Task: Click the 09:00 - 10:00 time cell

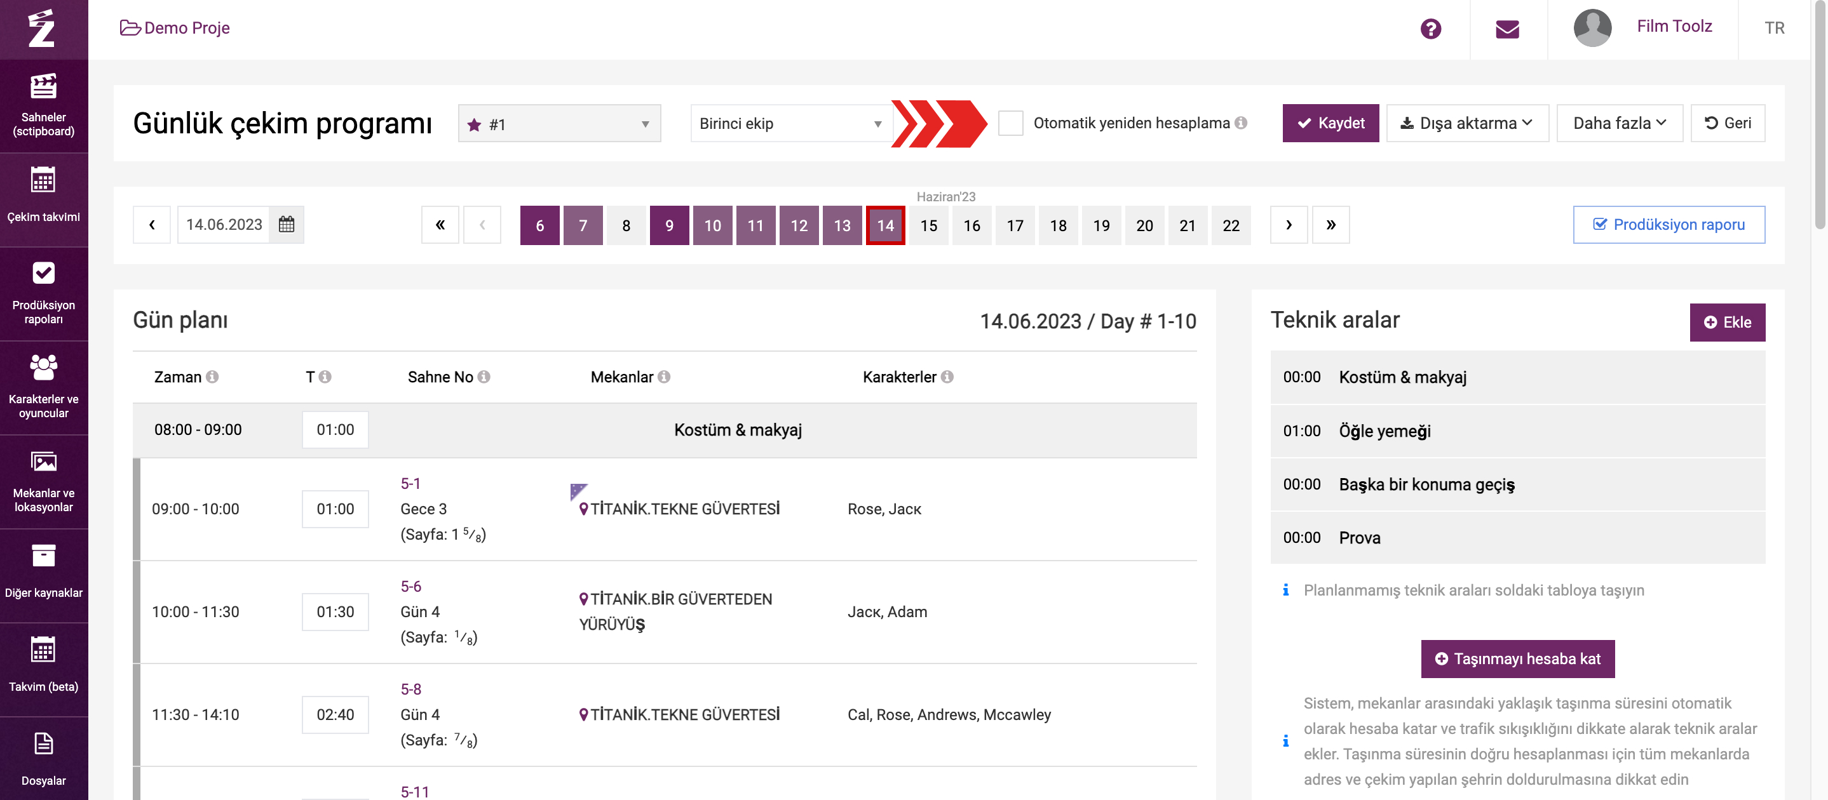Action: tap(195, 509)
